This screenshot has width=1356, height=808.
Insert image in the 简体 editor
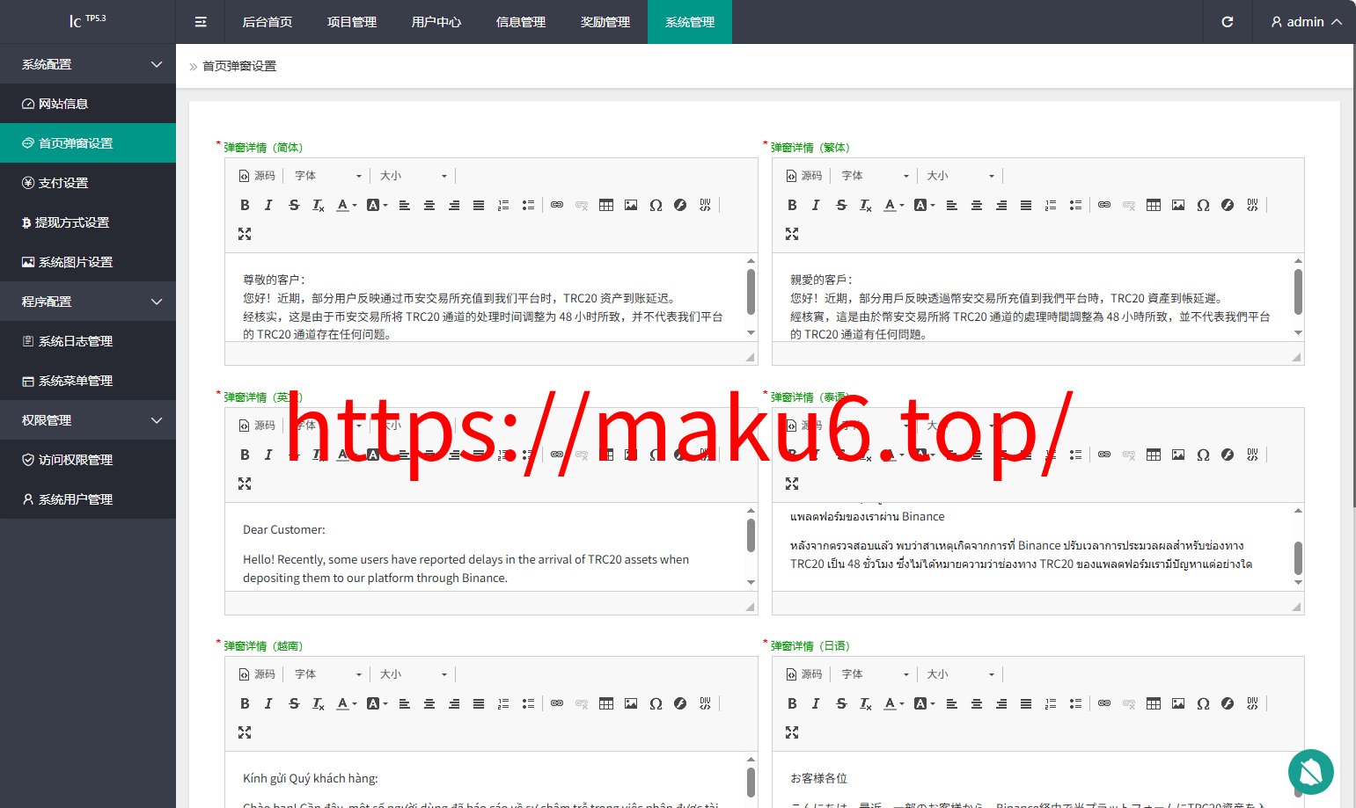click(x=631, y=205)
